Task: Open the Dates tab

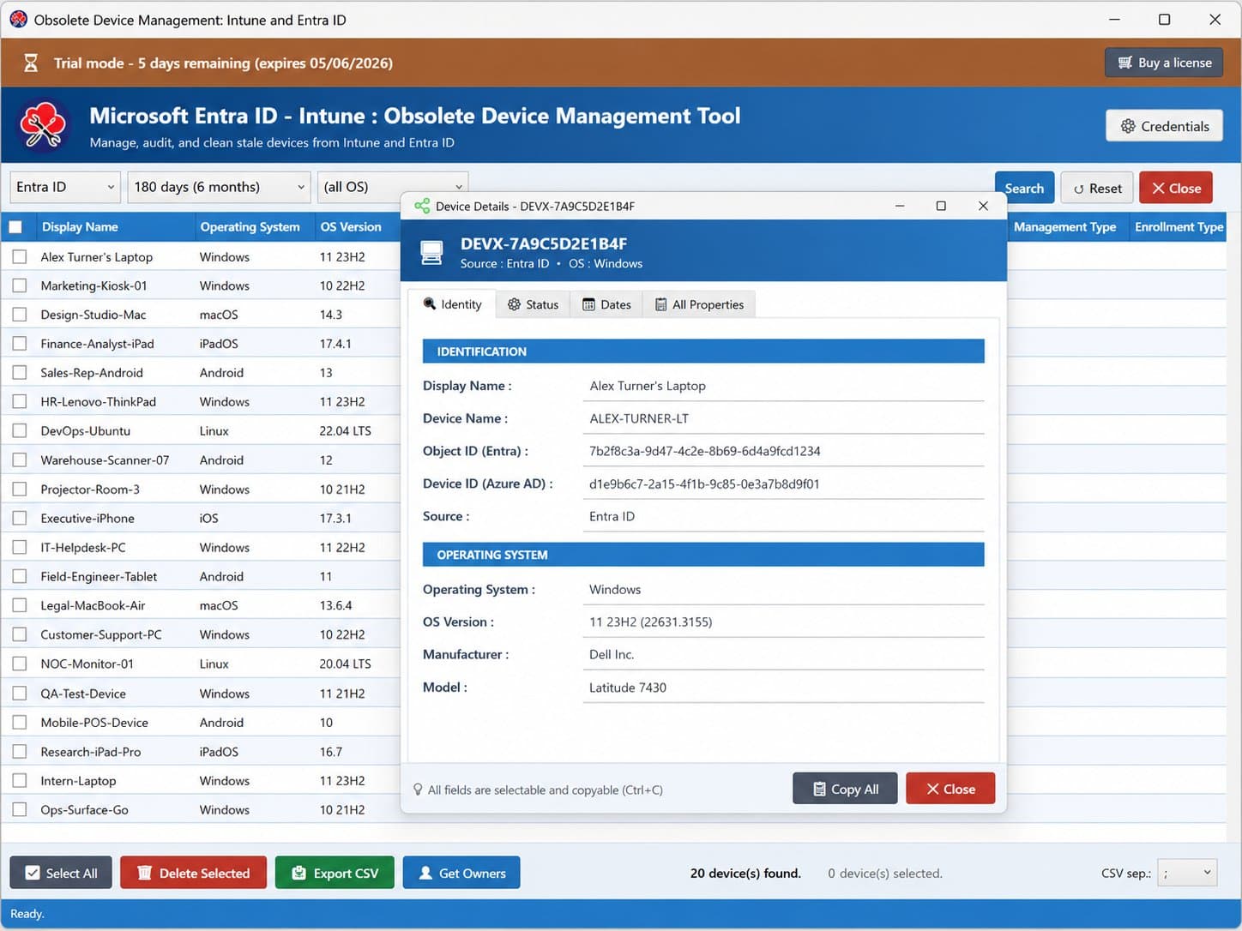Action: click(x=606, y=304)
